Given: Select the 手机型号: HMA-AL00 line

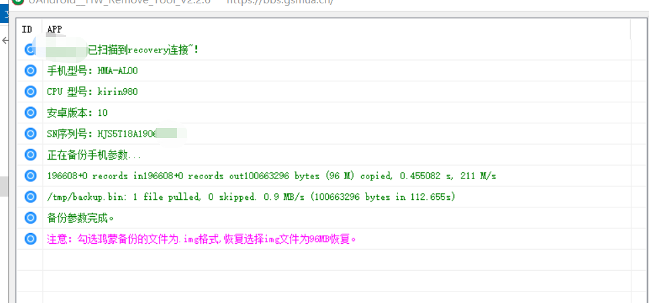Looking at the screenshot, I should (92, 71).
